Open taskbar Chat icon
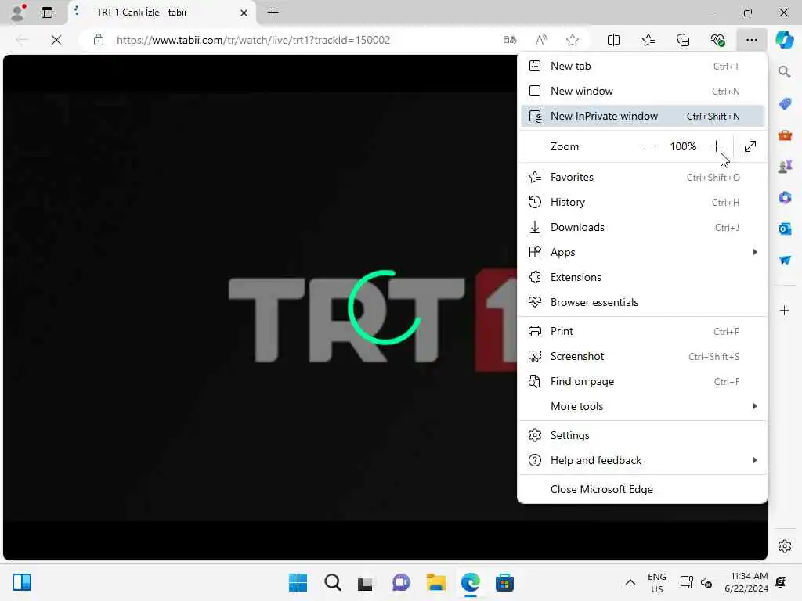 [401, 582]
